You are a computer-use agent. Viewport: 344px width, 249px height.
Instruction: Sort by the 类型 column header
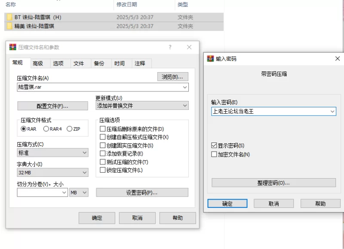(x=182, y=4)
